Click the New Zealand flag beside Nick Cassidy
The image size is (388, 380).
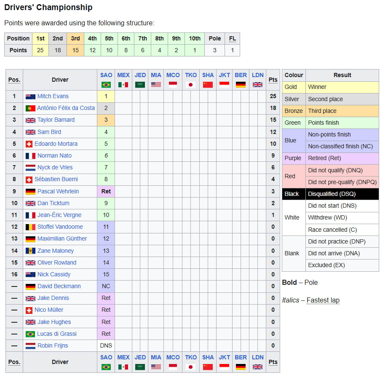point(30,275)
